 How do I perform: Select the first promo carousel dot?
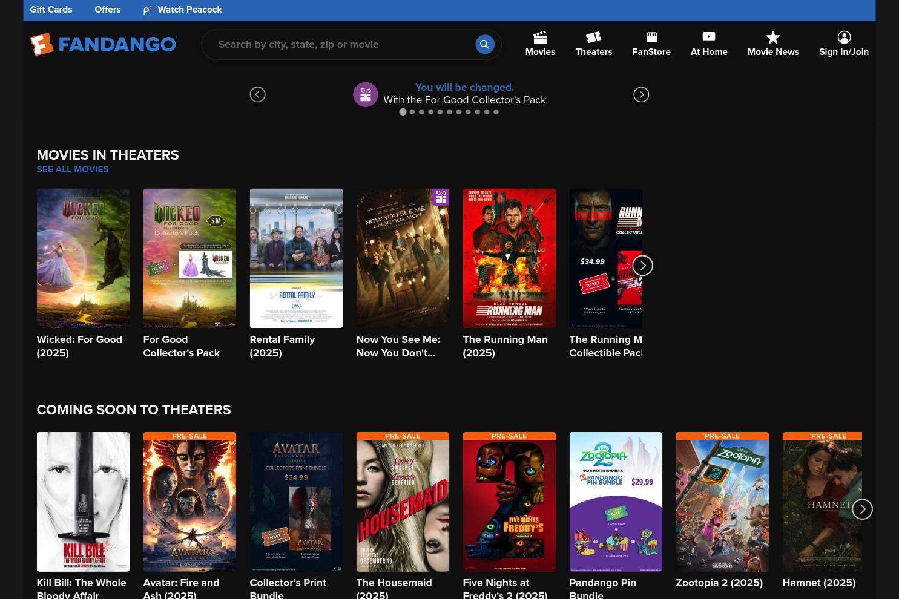pyautogui.click(x=403, y=112)
